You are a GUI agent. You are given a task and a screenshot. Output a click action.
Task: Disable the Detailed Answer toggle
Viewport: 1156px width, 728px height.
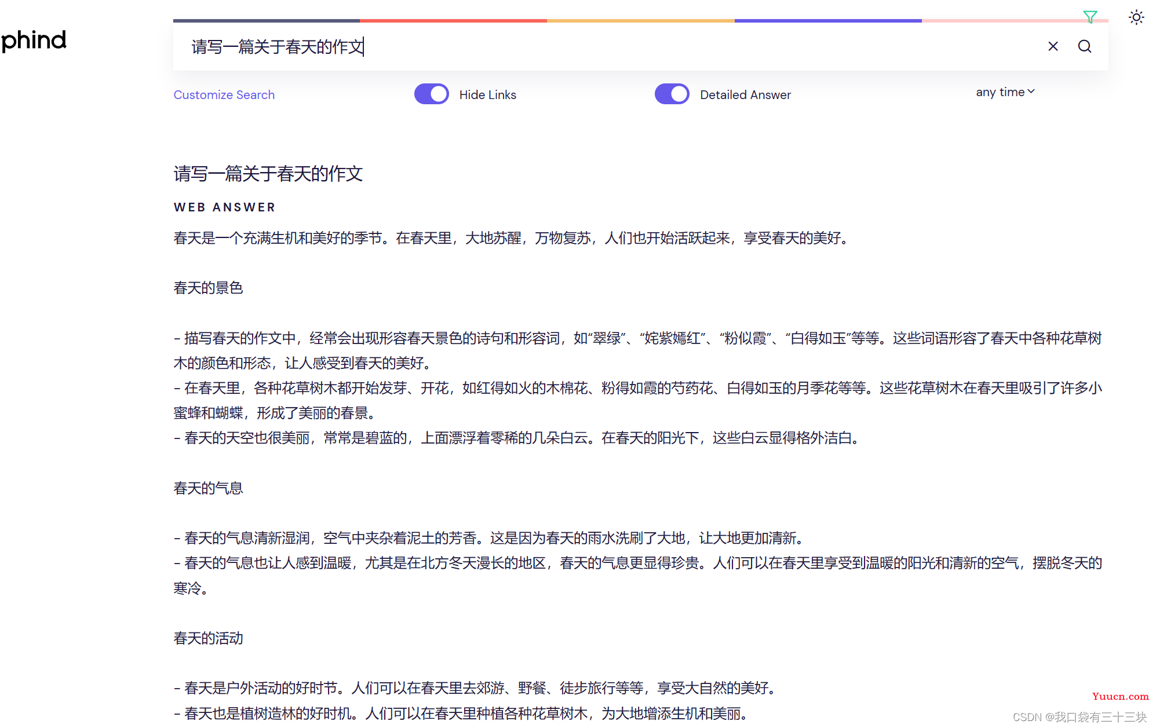671,93
